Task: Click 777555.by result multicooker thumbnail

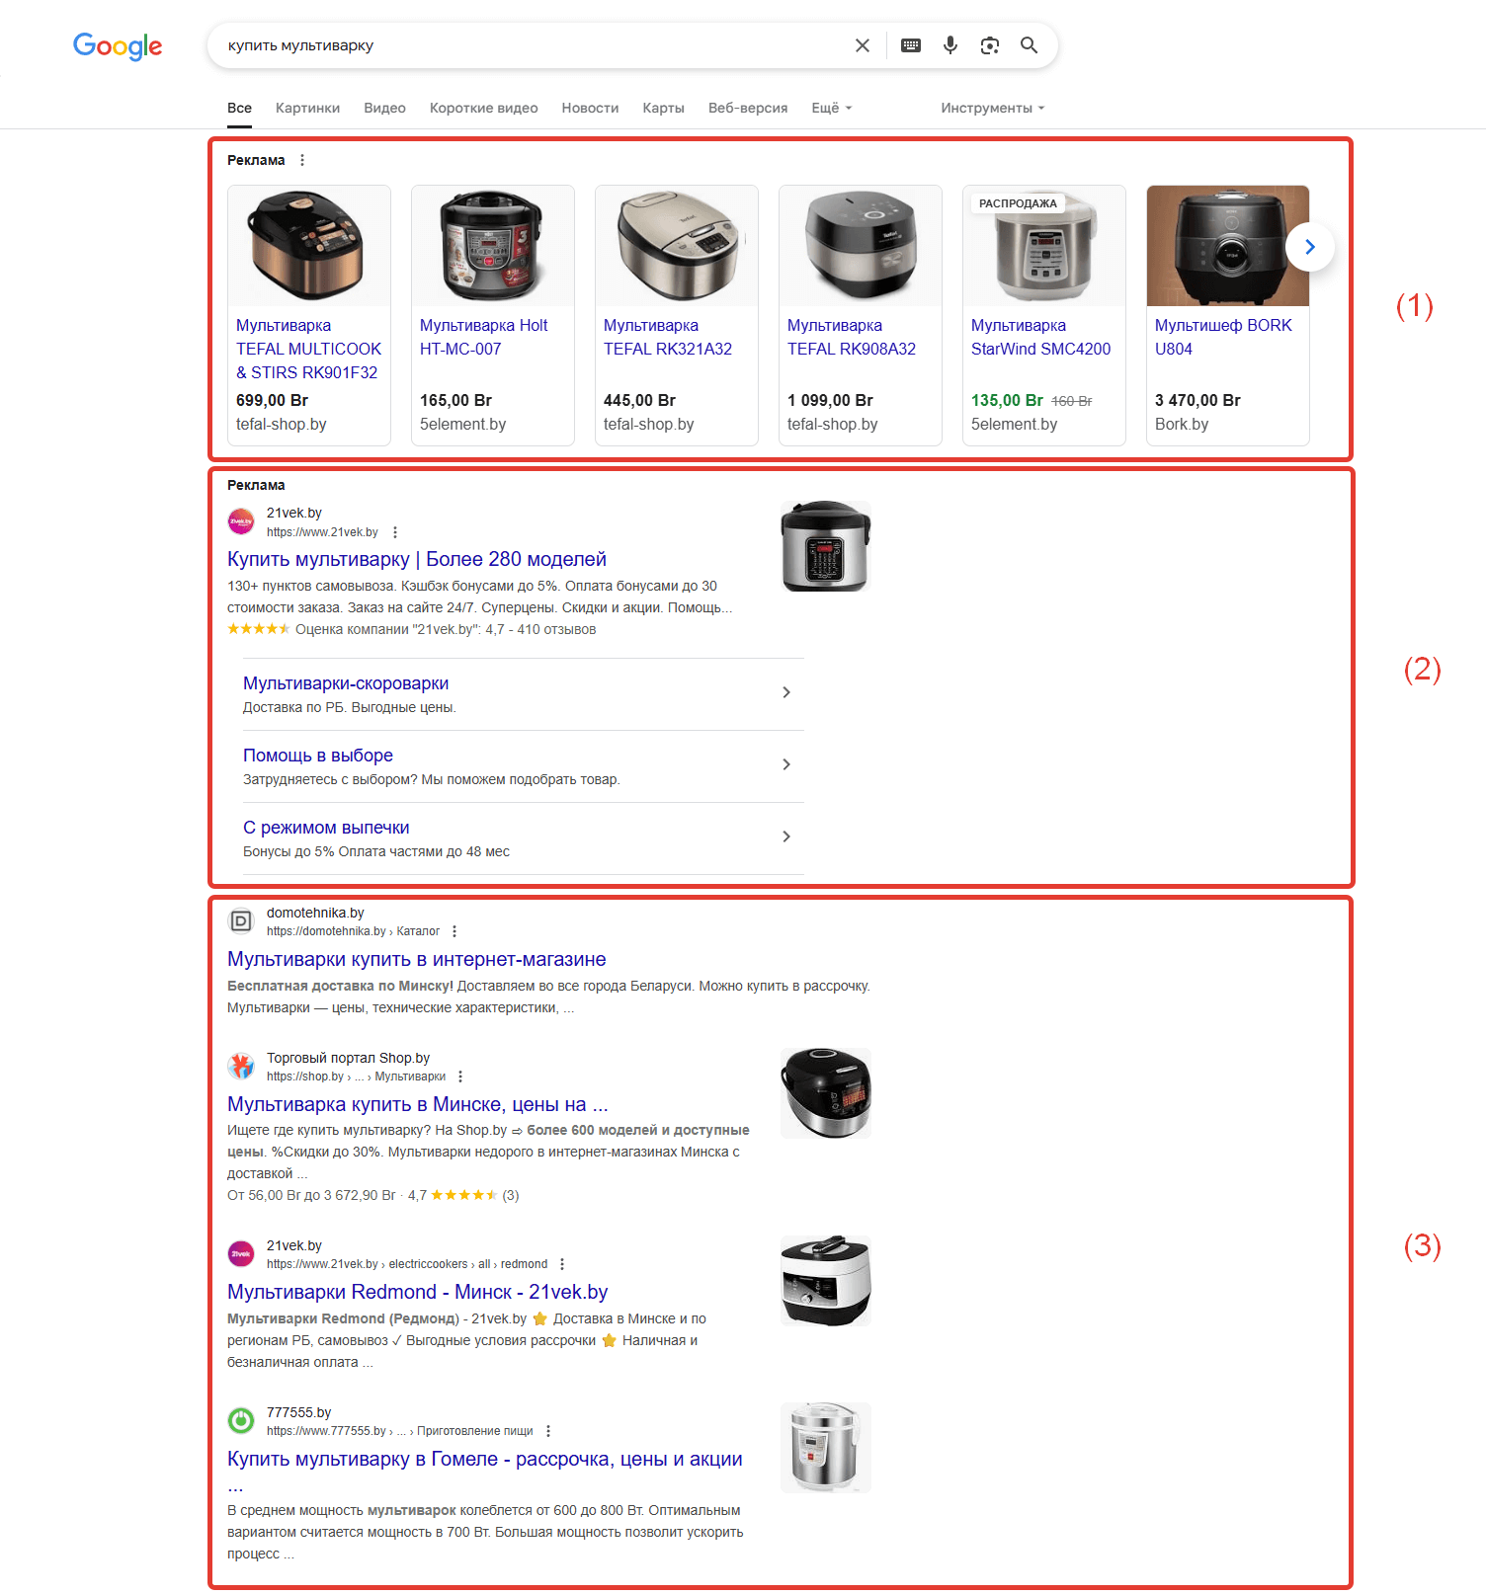Action: [x=826, y=1448]
